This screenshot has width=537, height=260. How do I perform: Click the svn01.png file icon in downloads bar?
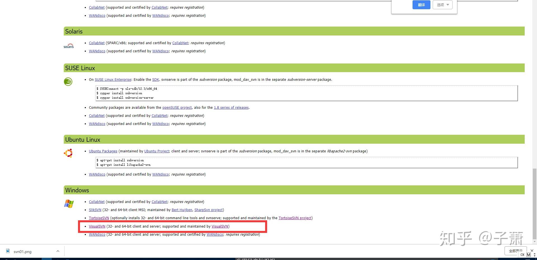pyautogui.click(x=8, y=251)
